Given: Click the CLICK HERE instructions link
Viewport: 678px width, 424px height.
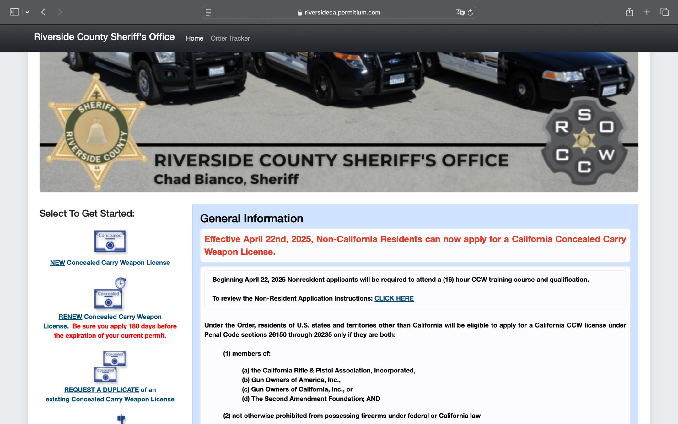Looking at the screenshot, I should pyautogui.click(x=394, y=298).
